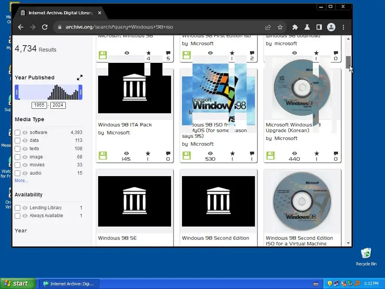
Task: Toggle the side panel icon
Action: pos(319,27)
